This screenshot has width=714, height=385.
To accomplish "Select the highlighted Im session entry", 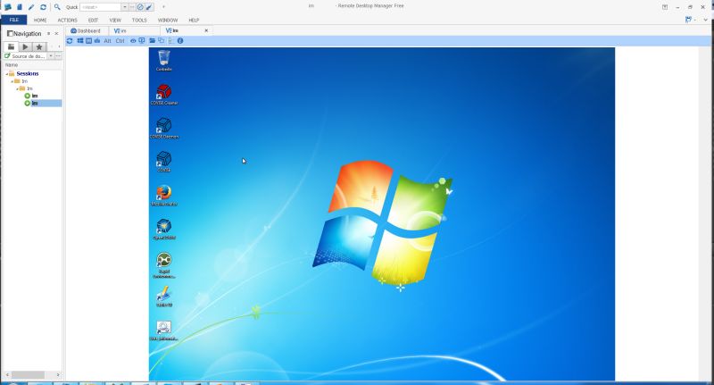I will [35, 103].
